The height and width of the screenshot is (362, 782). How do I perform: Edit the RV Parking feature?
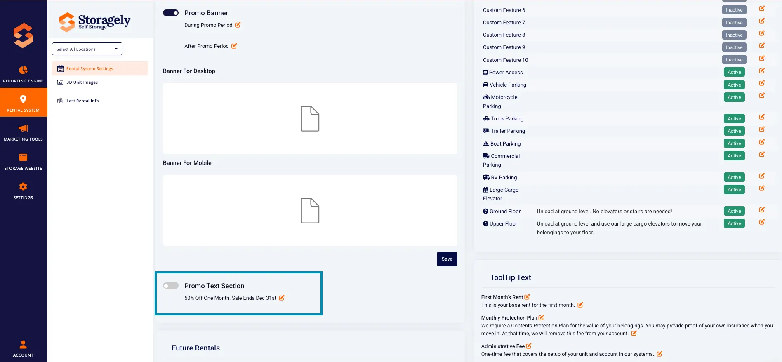click(762, 176)
